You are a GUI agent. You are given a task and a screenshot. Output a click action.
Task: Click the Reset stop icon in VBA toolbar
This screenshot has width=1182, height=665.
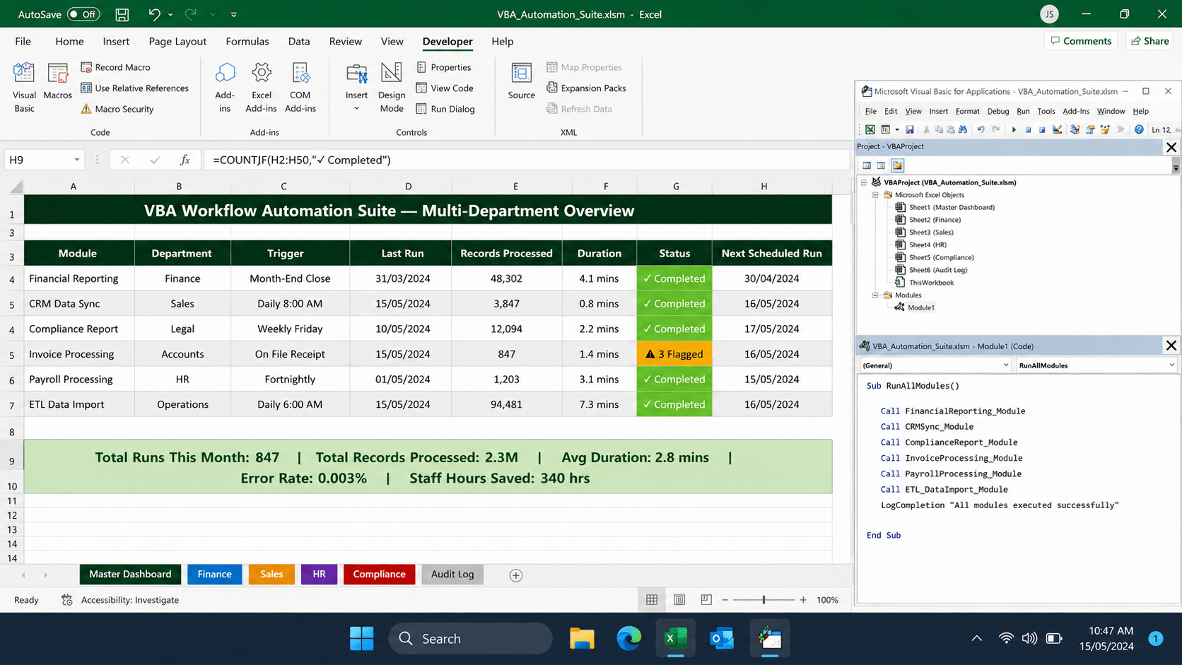pyautogui.click(x=1042, y=129)
